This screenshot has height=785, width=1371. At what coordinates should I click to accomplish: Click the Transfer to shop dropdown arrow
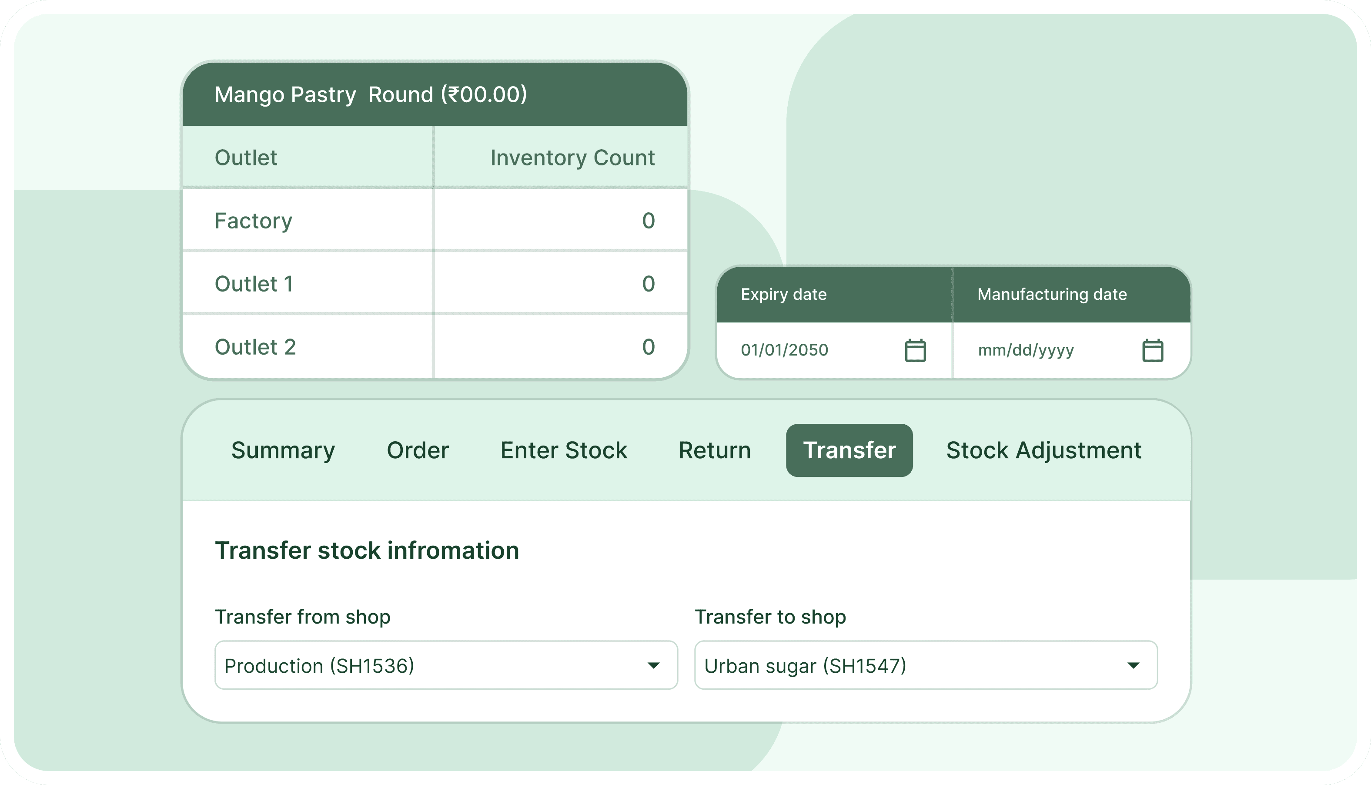[1134, 666]
